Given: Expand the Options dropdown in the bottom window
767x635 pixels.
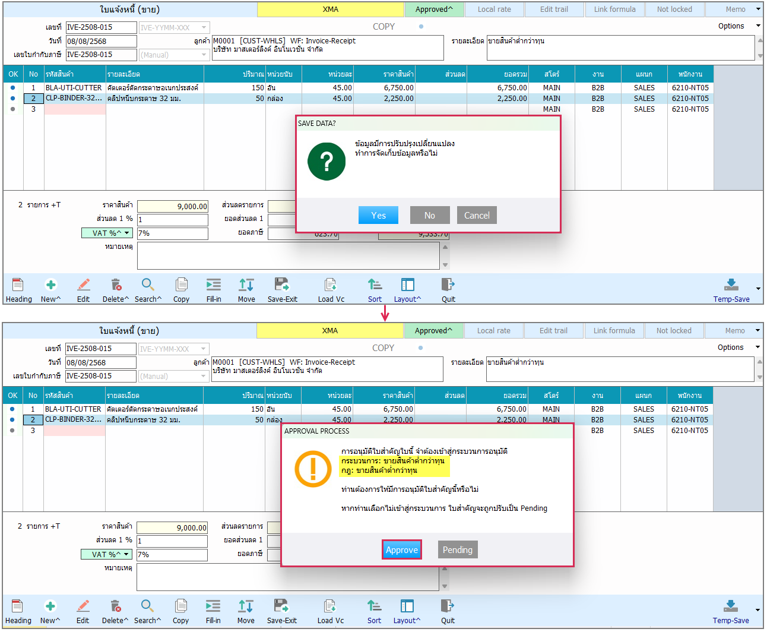Looking at the screenshot, I should coord(739,347).
